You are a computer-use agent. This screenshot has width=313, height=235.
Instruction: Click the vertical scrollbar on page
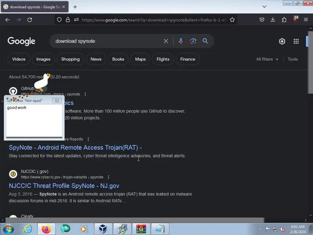pyautogui.click(x=311, y=62)
